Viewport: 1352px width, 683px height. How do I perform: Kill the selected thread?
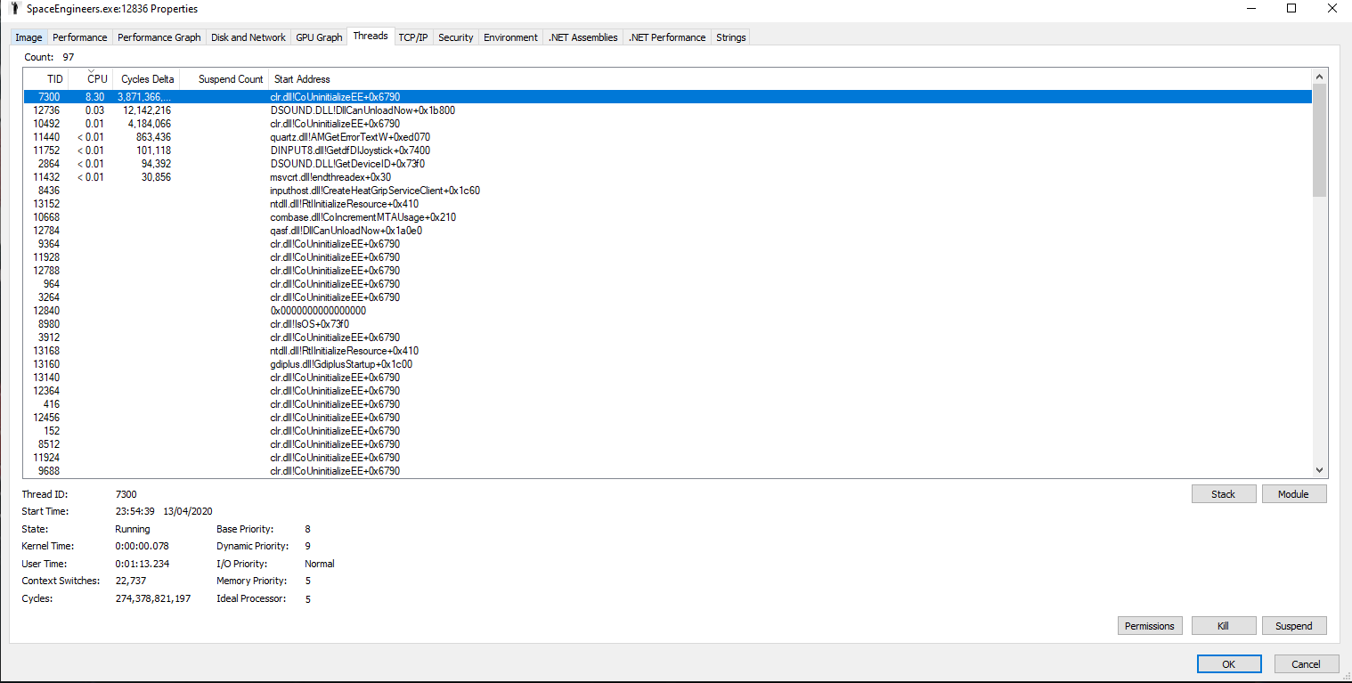tap(1223, 626)
